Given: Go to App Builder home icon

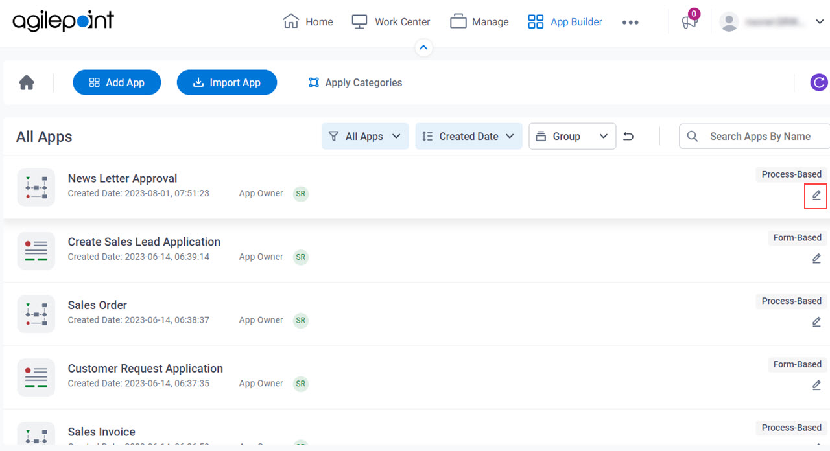Looking at the screenshot, I should click(x=27, y=82).
